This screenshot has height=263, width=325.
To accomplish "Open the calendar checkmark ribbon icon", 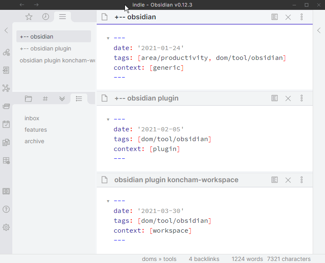I will (x=6, y=124).
